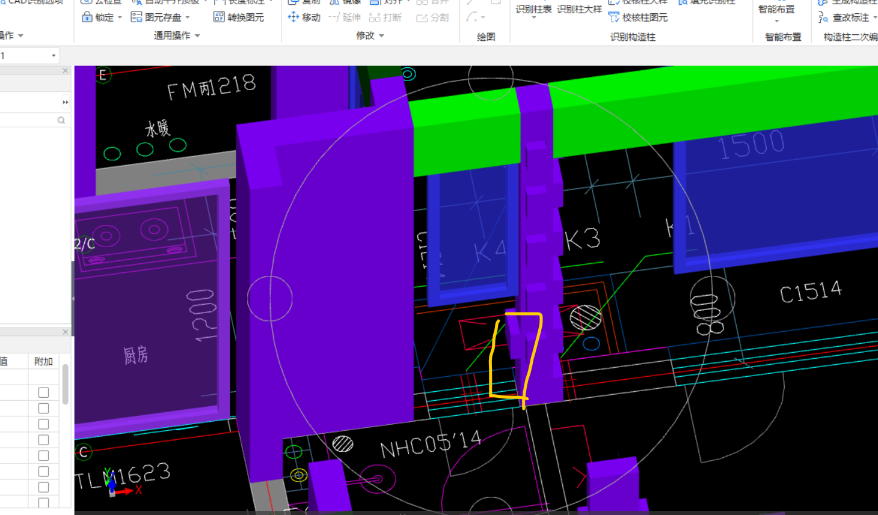Image resolution: width=878 pixels, height=515 pixels.
Task: Click the 查改标注 icon
Action: [x=823, y=17]
